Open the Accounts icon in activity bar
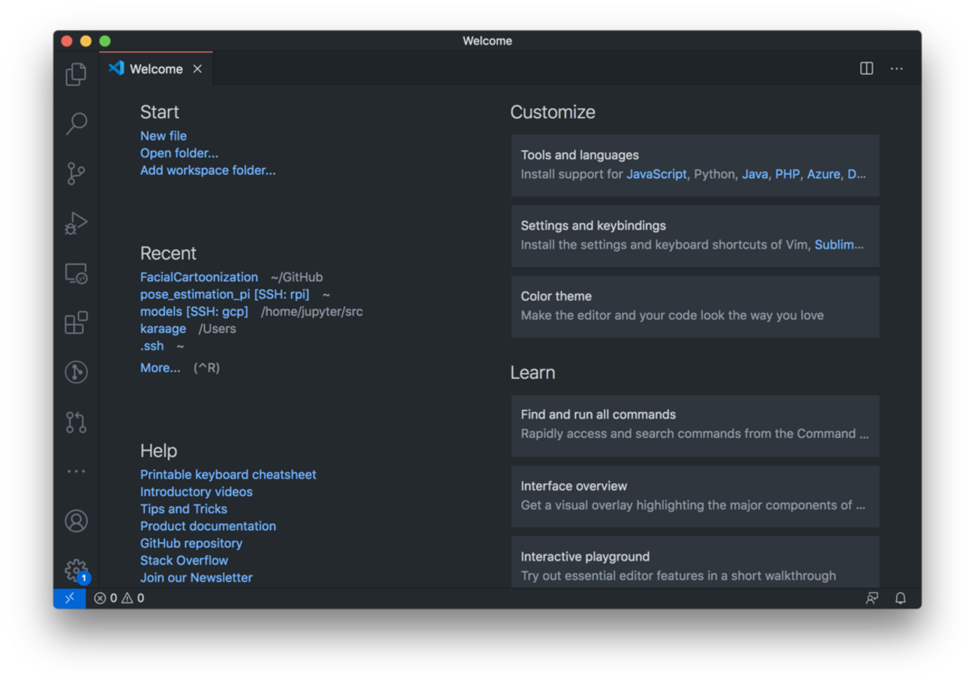This screenshot has height=685, width=975. click(76, 521)
